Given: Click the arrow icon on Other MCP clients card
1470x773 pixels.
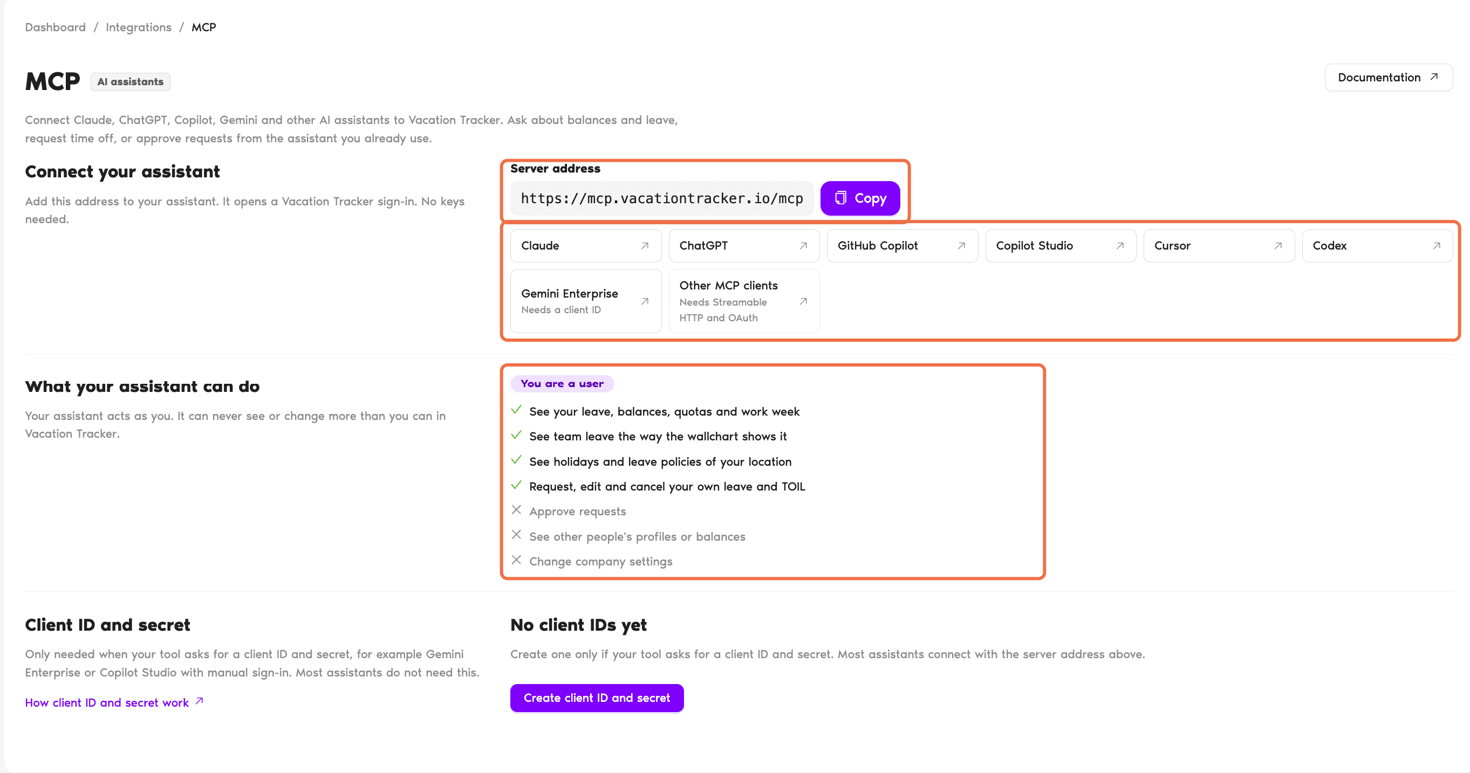Looking at the screenshot, I should pyautogui.click(x=803, y=301).
